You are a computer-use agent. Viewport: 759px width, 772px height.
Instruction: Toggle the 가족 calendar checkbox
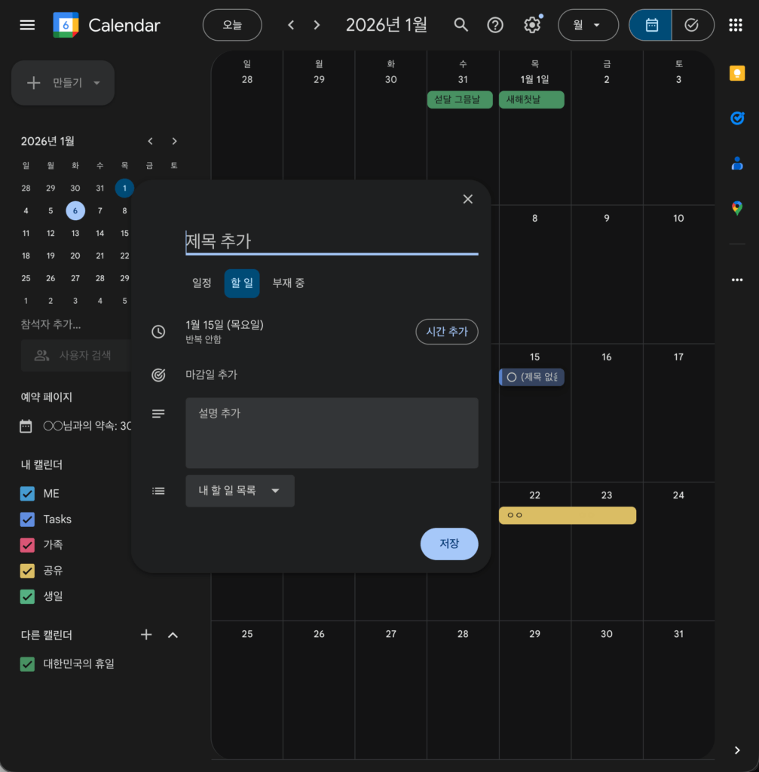(x=28, y=545)
